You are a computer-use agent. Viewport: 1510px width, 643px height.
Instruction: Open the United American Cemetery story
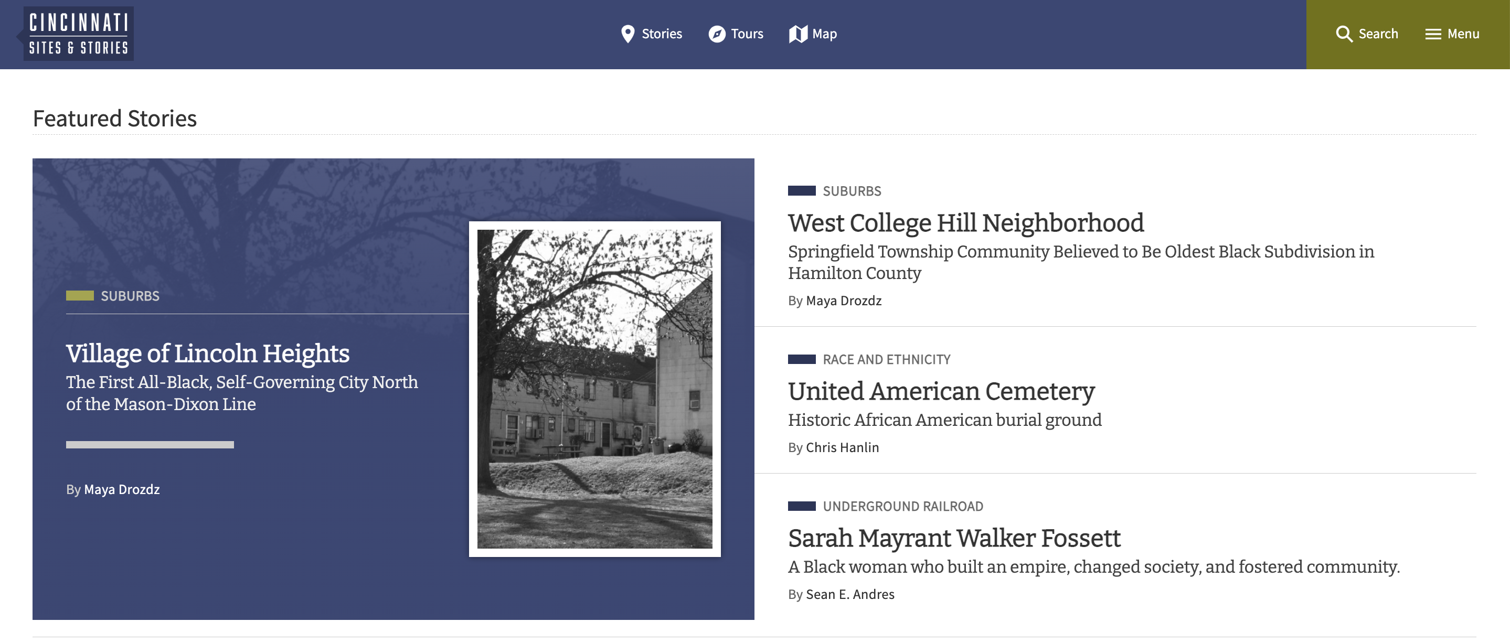pos(941,391)
